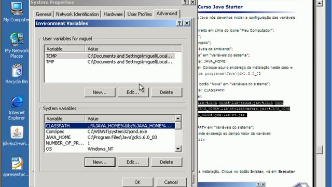This screenshot has height=187, width=332.
Task: Click system variables Variable column header
Action: point(64,118)
